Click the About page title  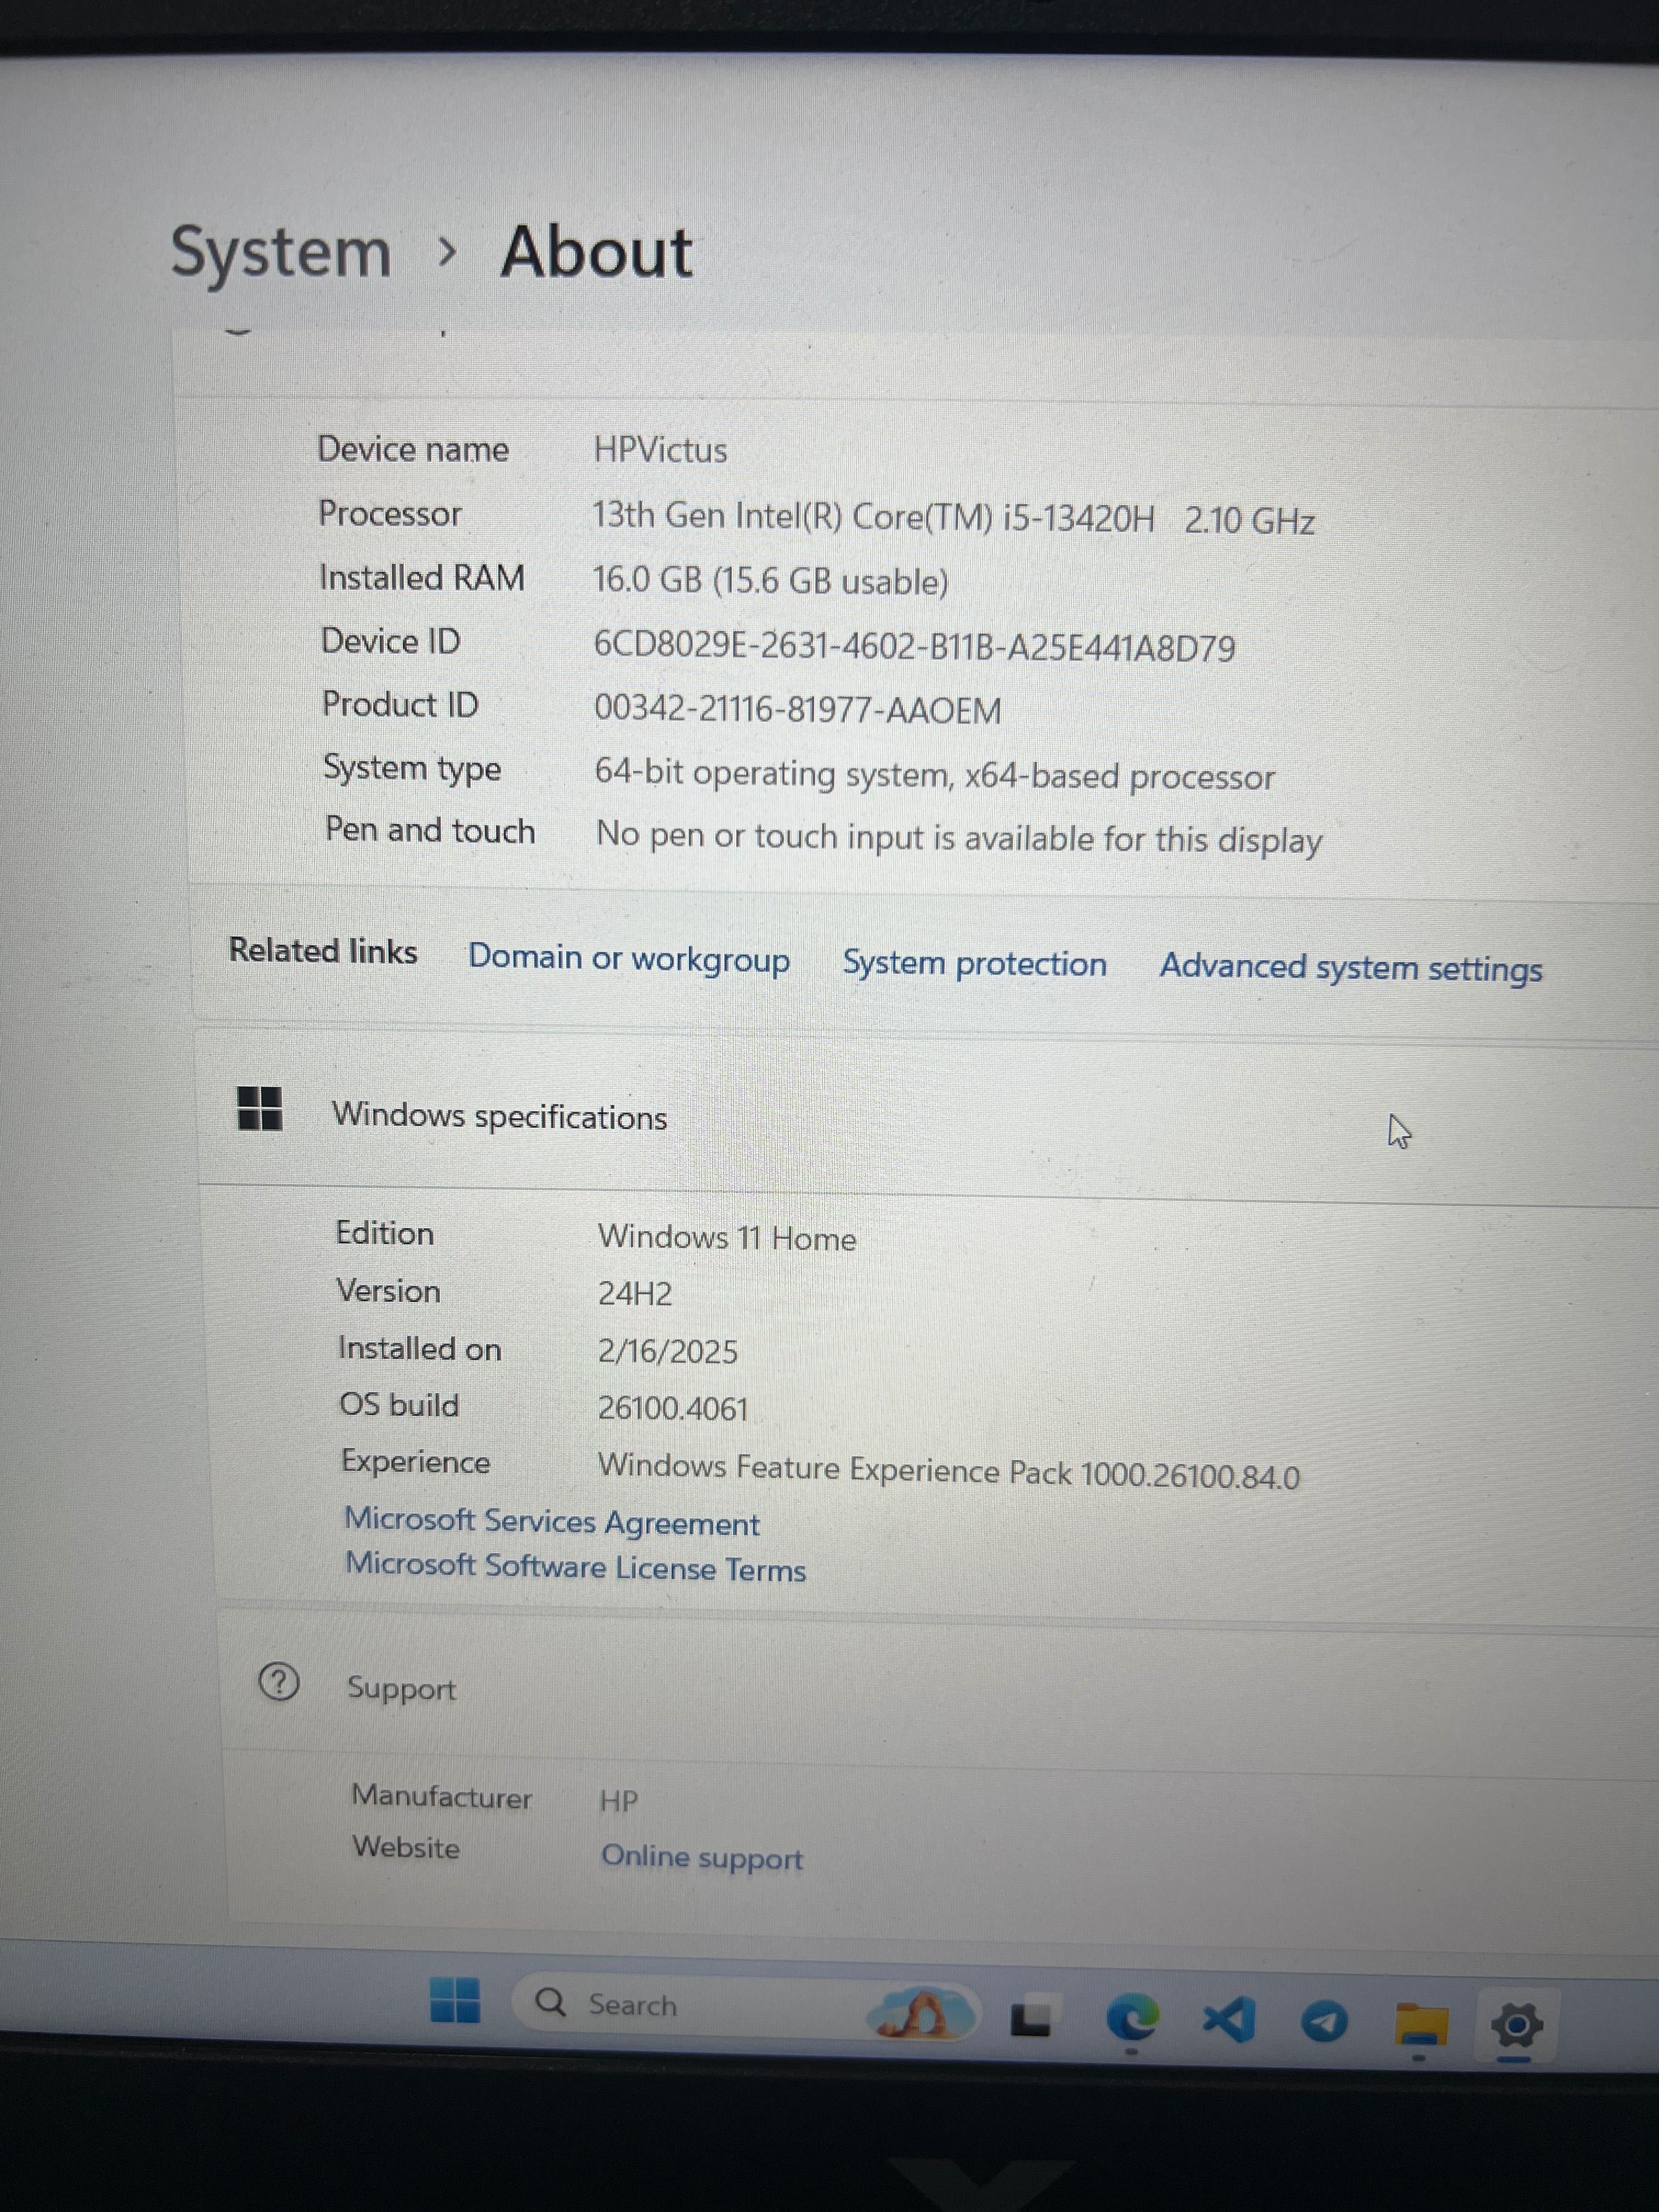pyautogui.click(x=597, y=252)
